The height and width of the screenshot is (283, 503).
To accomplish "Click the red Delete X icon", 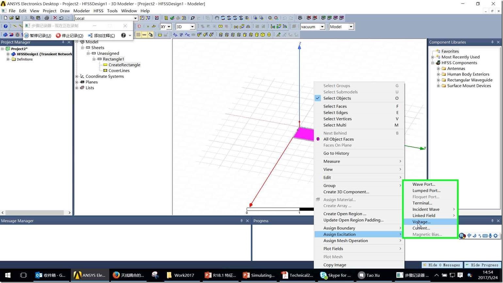I will pyautogui.click(x=55, y=18).
